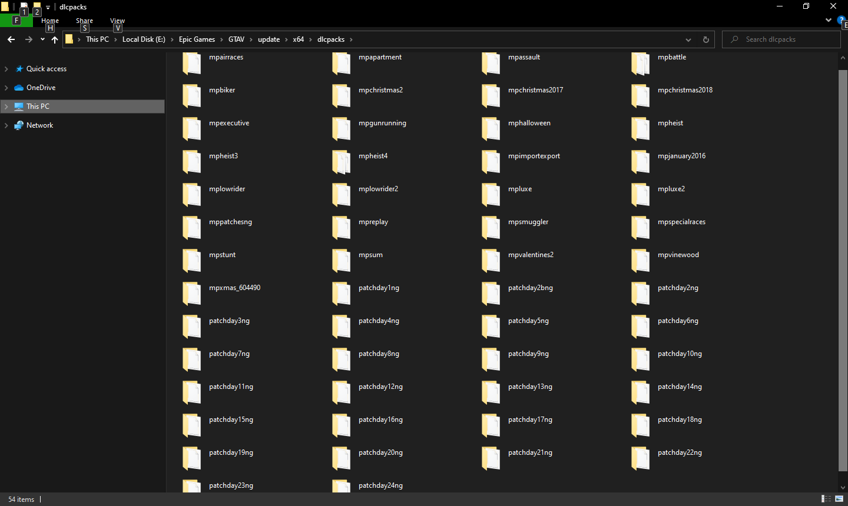The width and height of the screenshot is (848, 506).
Task: Jump to Local Disk (E:) breadcrumb
Action: (x=144, y=39)
